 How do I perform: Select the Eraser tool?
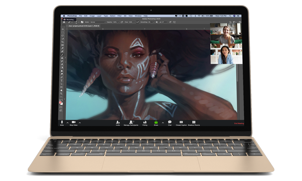[62, 64]
